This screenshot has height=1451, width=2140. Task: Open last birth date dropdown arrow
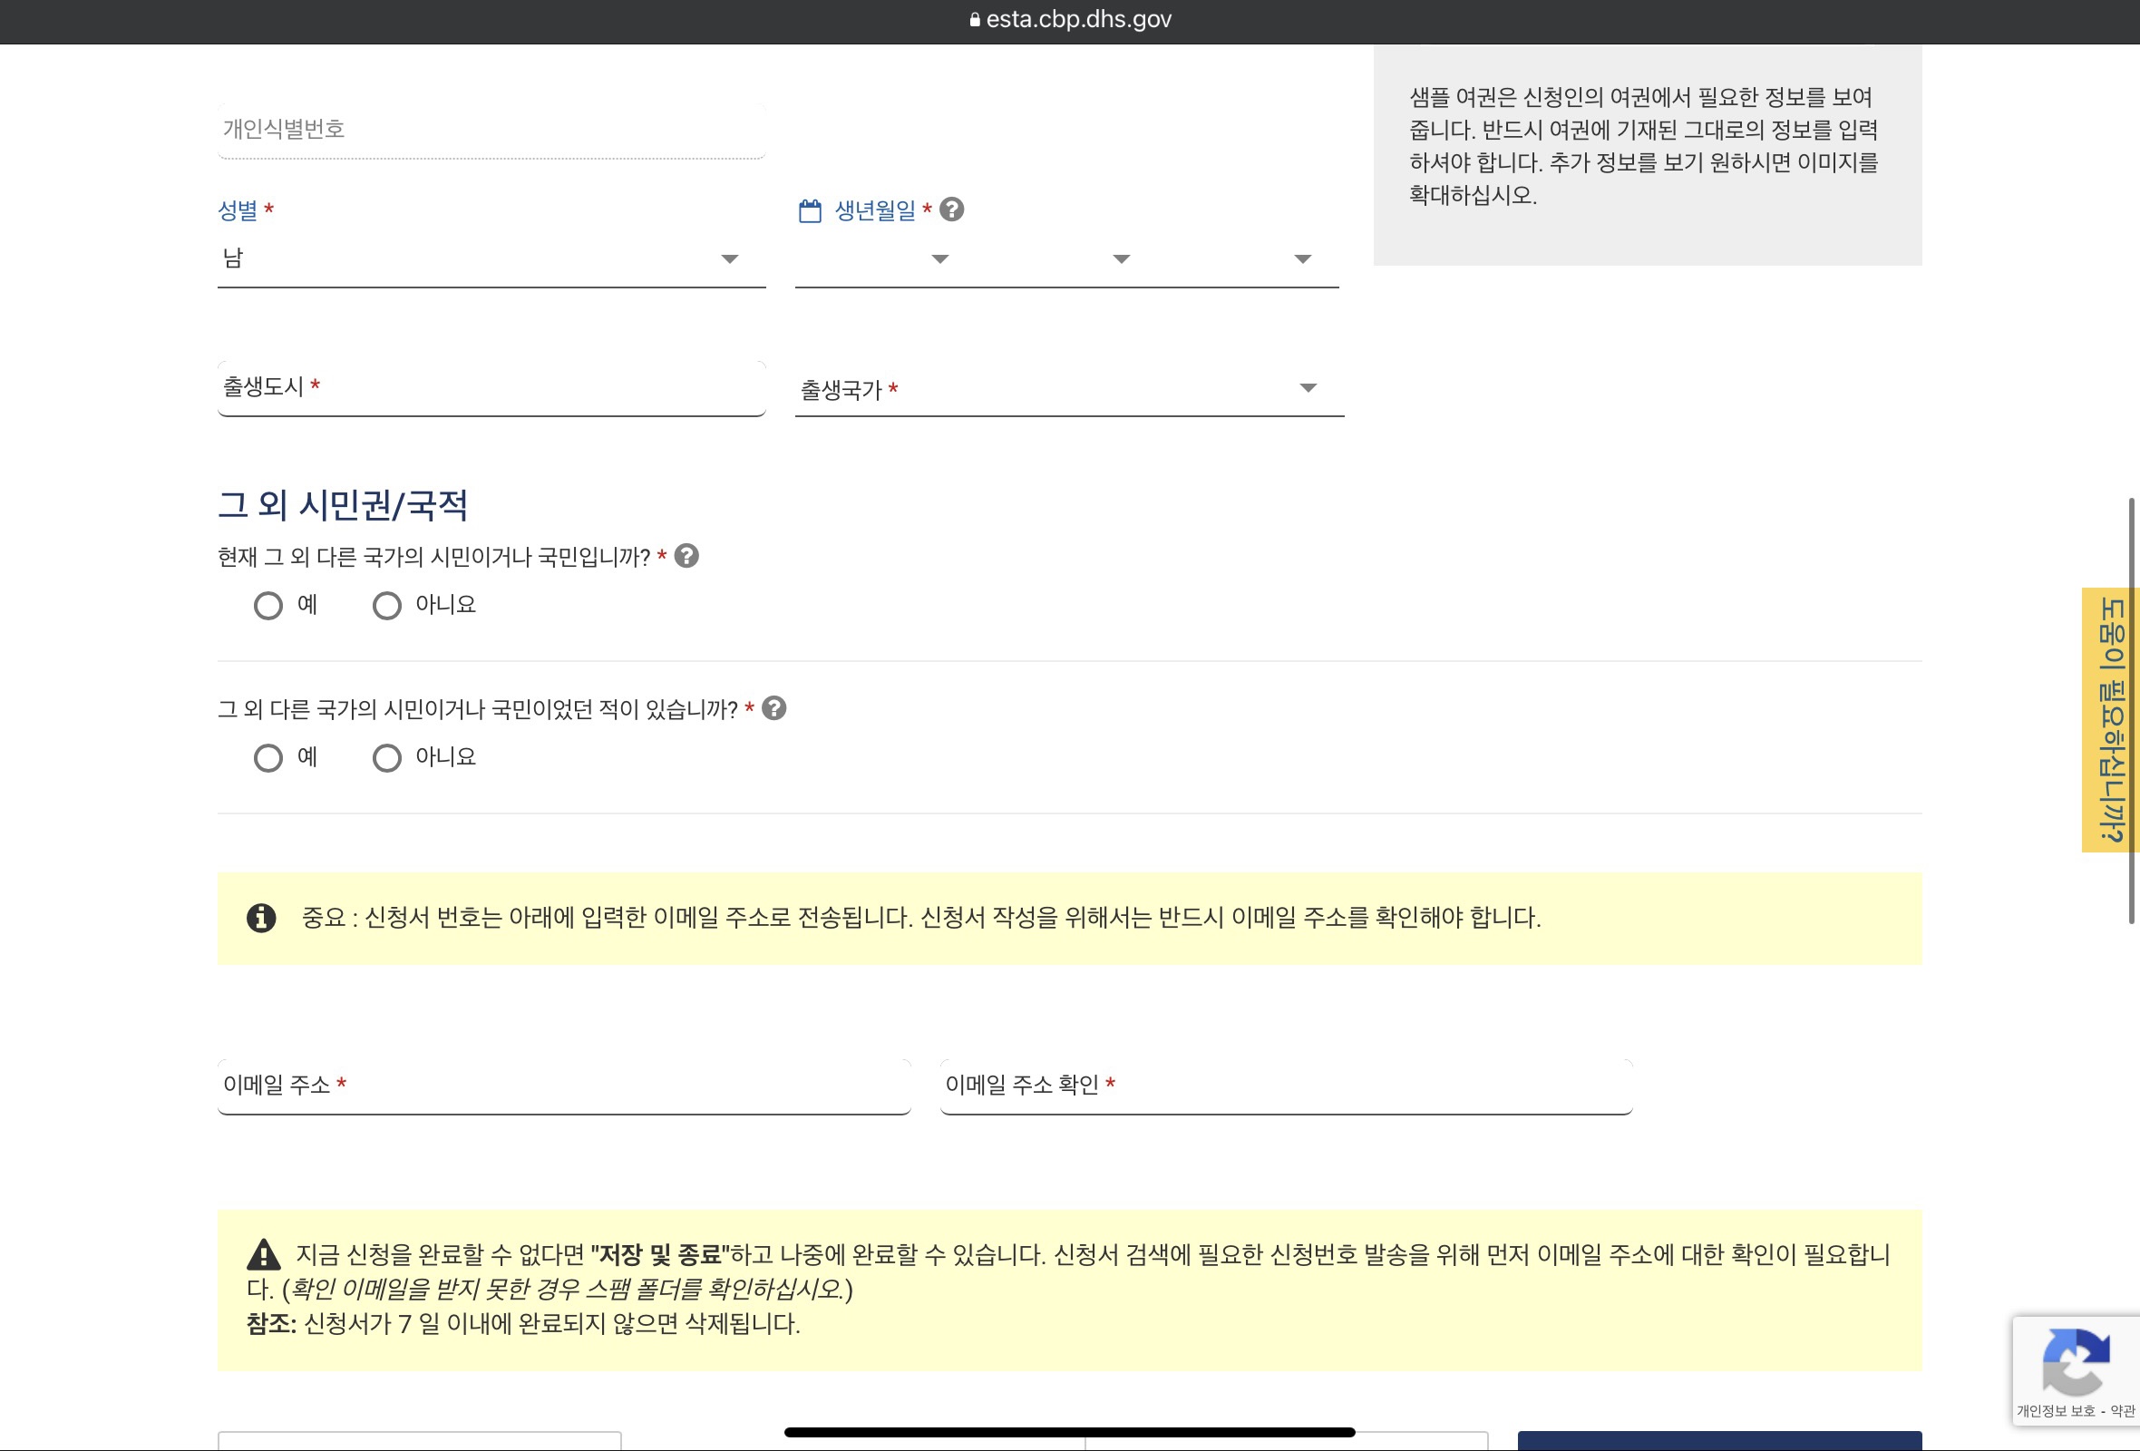pyautogui.click(x=1301, y=259)
